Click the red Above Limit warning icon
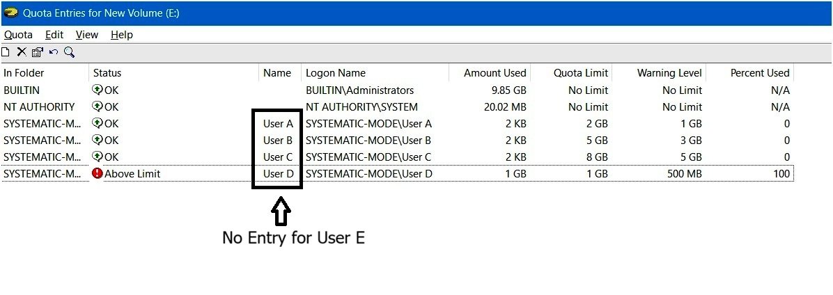 point(98,173)
